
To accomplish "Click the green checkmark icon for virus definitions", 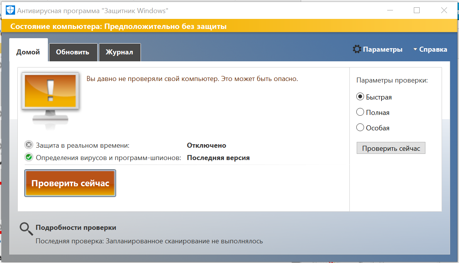I will [x=29, y=157].
